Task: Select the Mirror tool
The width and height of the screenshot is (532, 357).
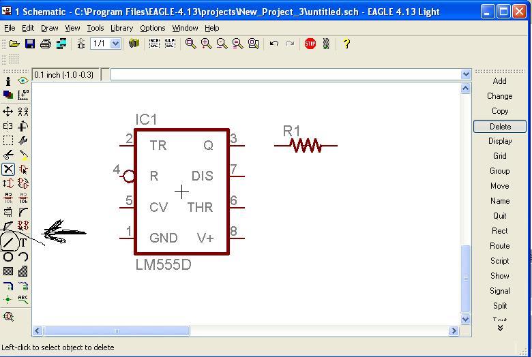Action: (8, 126)
